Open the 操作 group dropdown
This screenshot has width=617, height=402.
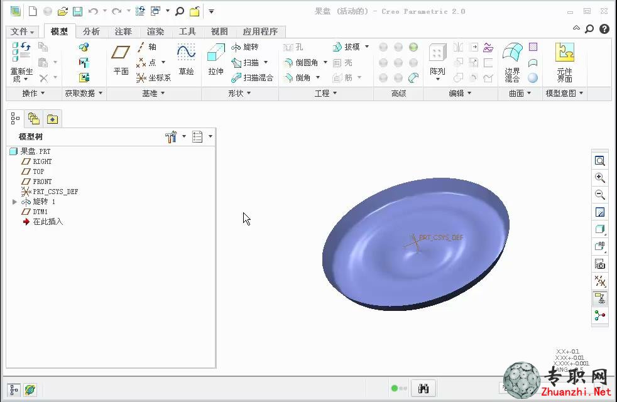[x=33, y=93]
